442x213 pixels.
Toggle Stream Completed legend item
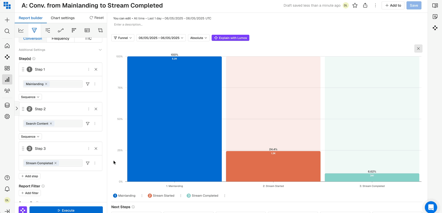click(203, 196)
